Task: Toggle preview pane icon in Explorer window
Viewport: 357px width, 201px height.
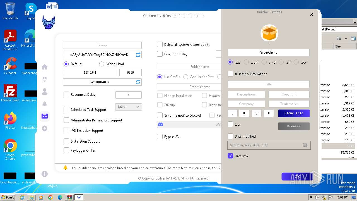Action: [x=353, y=39]
